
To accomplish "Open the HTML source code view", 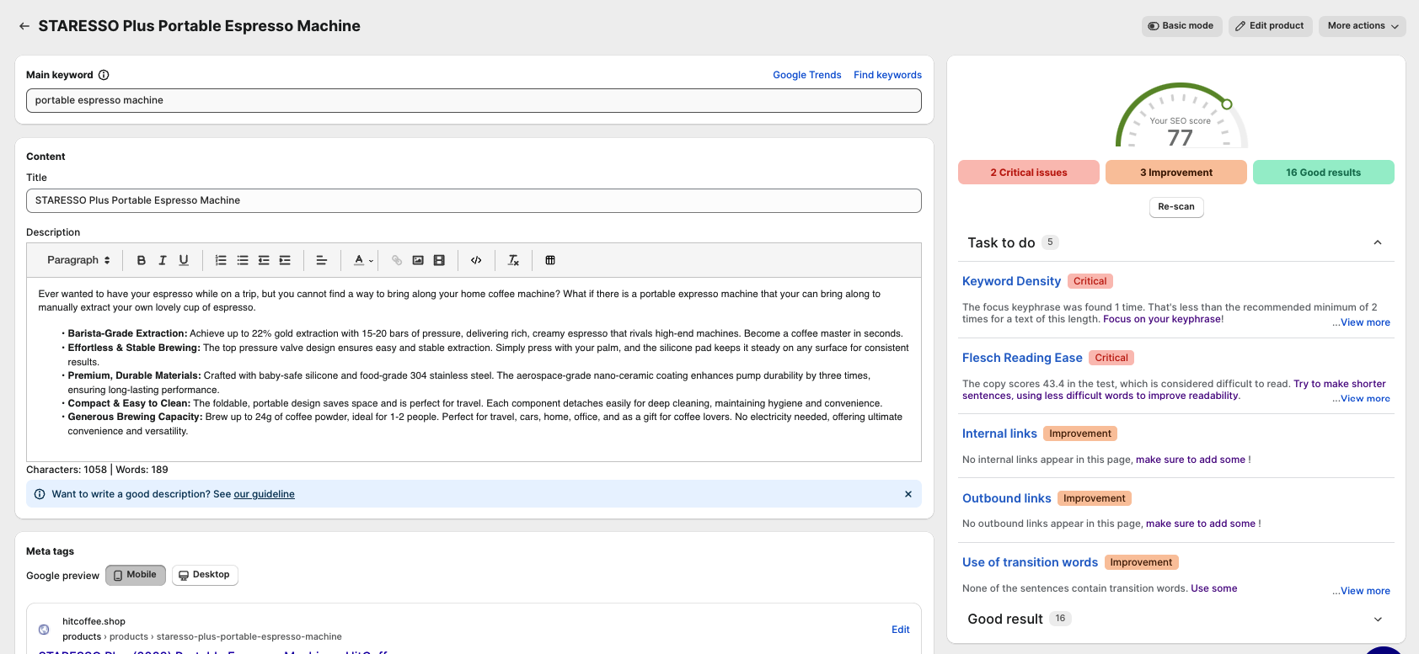I will [x=476, y=261].
